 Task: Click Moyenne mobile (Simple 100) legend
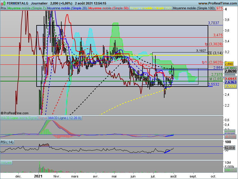pos(194,8)
